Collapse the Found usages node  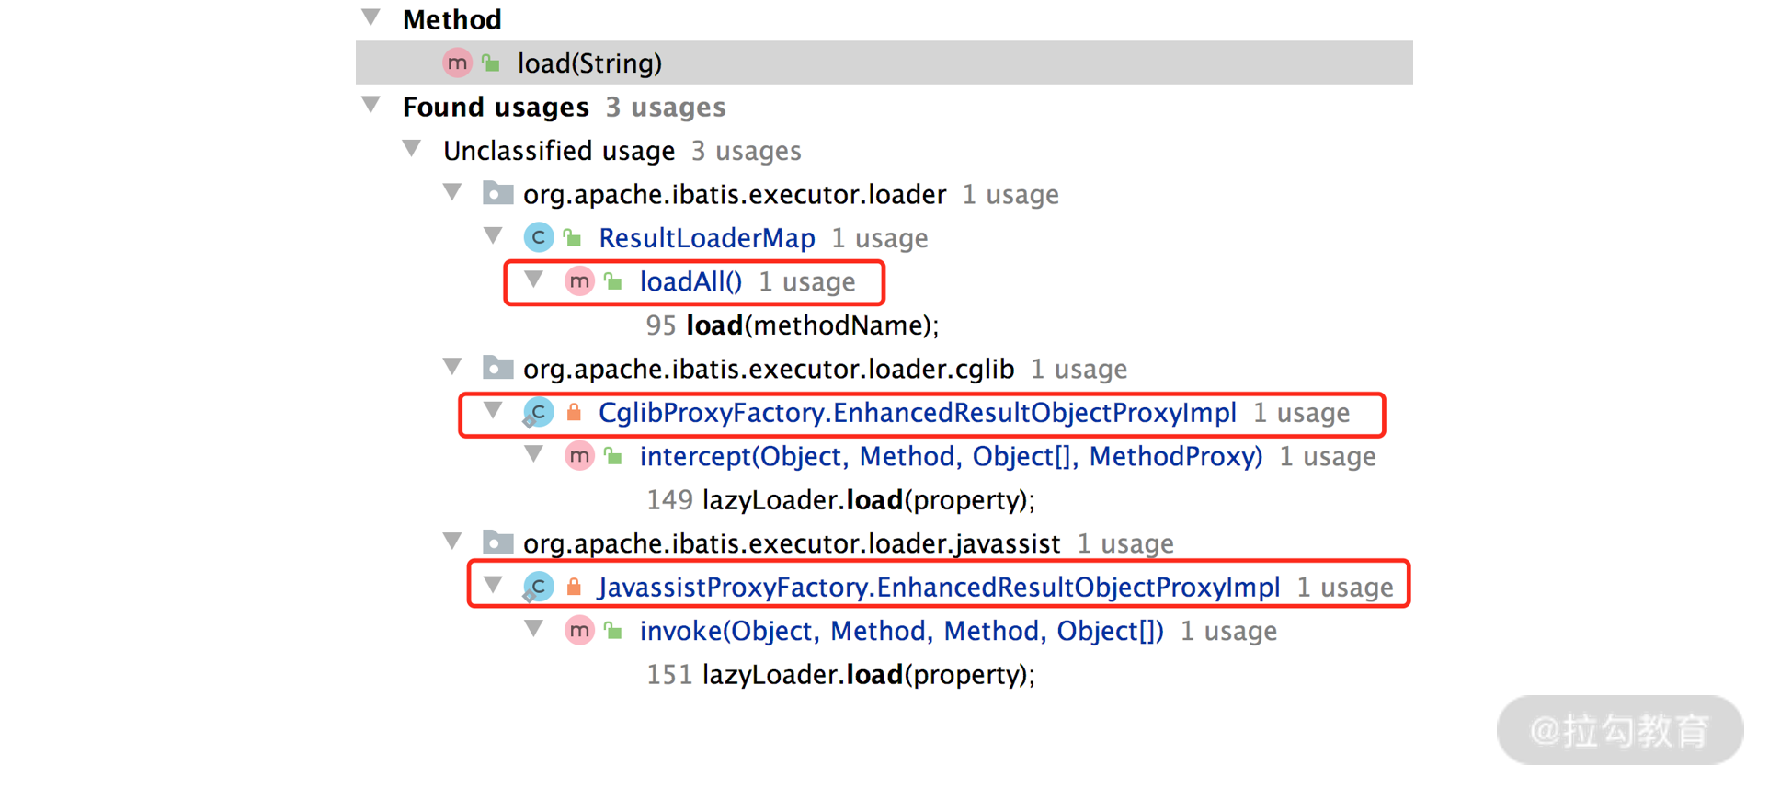(371, 105)
